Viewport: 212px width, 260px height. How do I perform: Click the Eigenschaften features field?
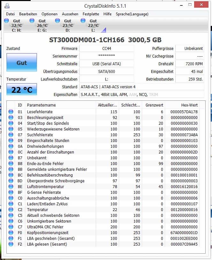[x=142, y=95]
